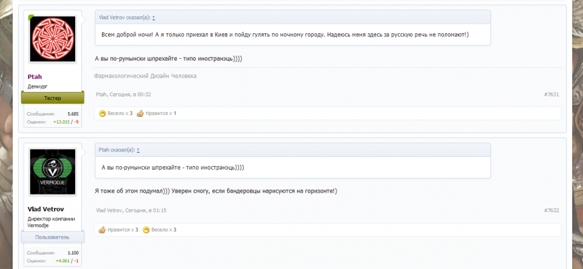Open the Ptah username profile link
This screenshot has height=269, width=583.
coord(35,77)
